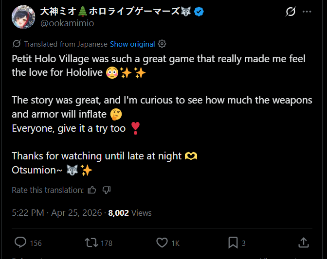Click the share upload arrow icon
Screen dimensions: 327x259
[304, 242]
